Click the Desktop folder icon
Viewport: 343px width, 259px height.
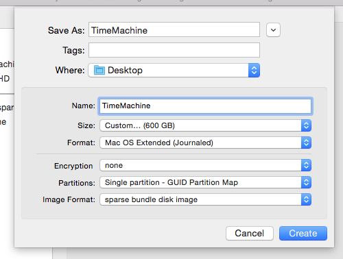[99, 70]
